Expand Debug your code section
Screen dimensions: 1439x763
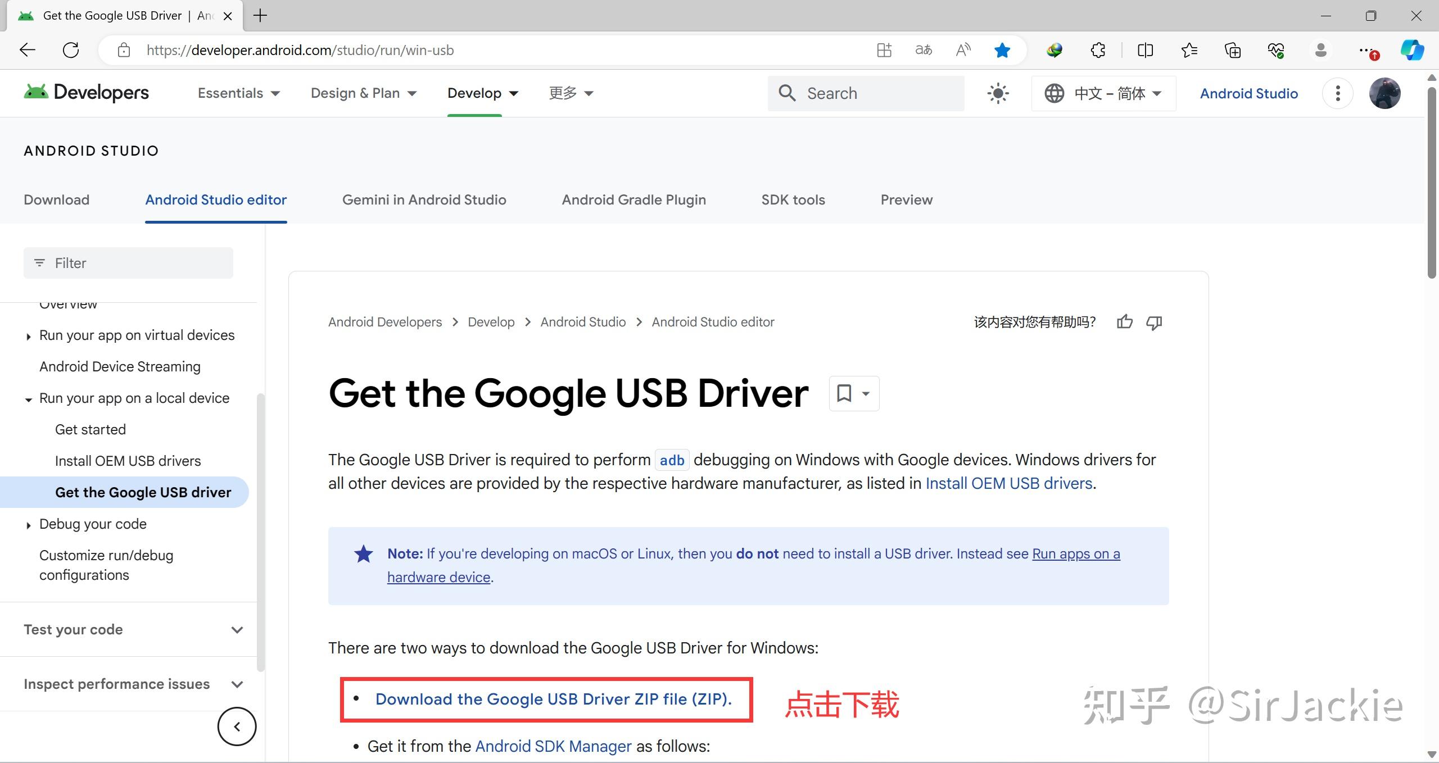[x=29, y=525]
